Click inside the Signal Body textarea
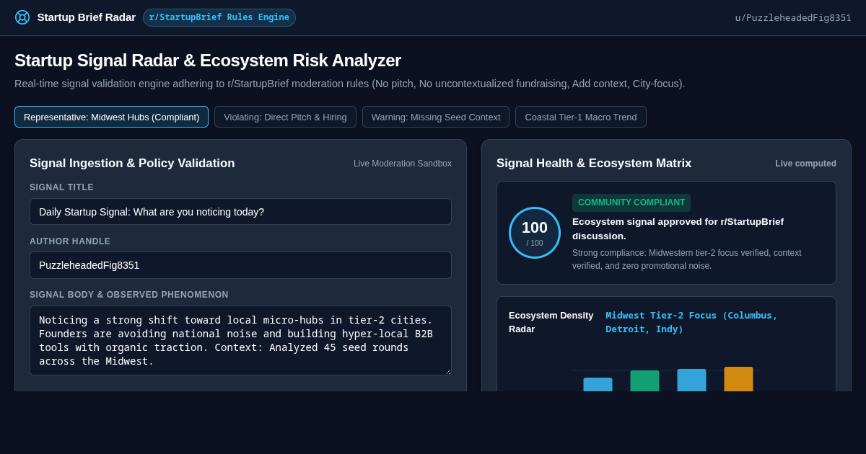This screenshot has height=454, width=866. pyautogui.click(x=240, y=340)
